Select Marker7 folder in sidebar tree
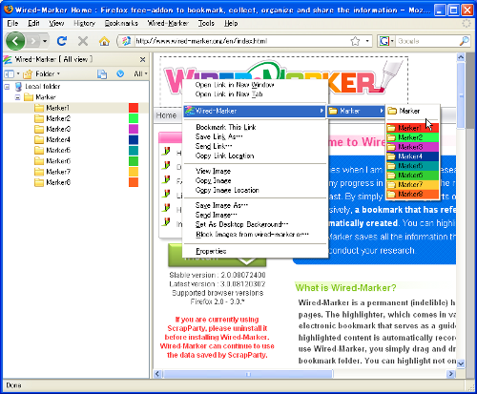 (x=58, y=172)
